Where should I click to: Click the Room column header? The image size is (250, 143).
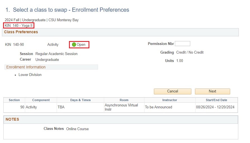click(124, 100)
